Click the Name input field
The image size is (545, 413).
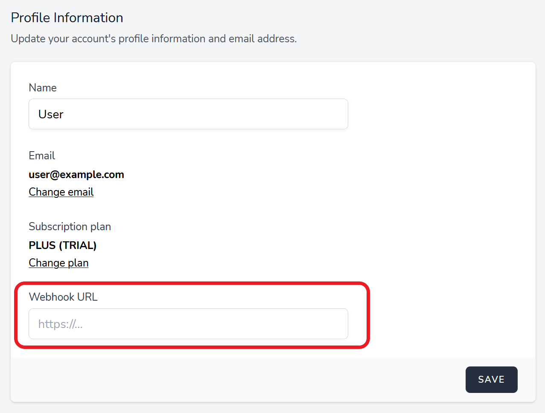[x=188, y=114]
